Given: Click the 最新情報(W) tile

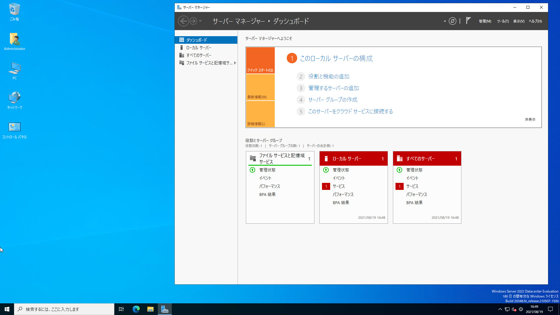Looking at the screenshot, I should (260, 87).
